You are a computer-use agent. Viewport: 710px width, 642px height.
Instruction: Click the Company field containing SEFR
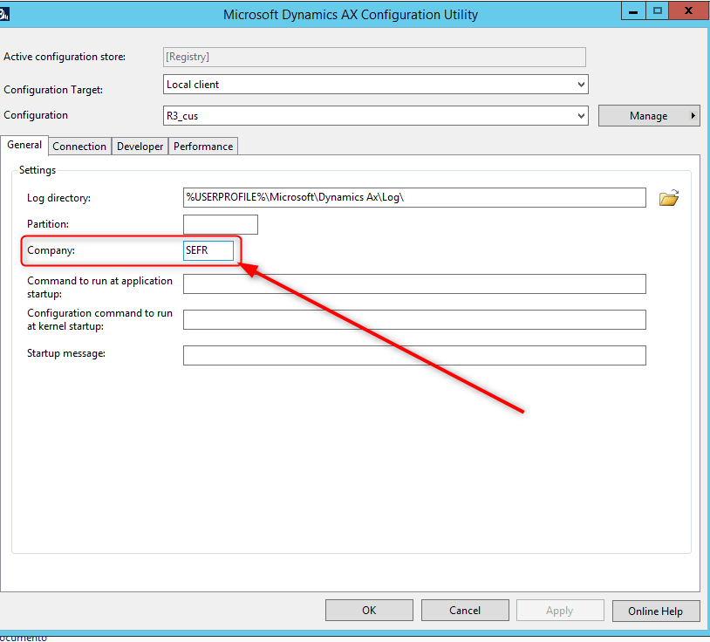[208, 250]
